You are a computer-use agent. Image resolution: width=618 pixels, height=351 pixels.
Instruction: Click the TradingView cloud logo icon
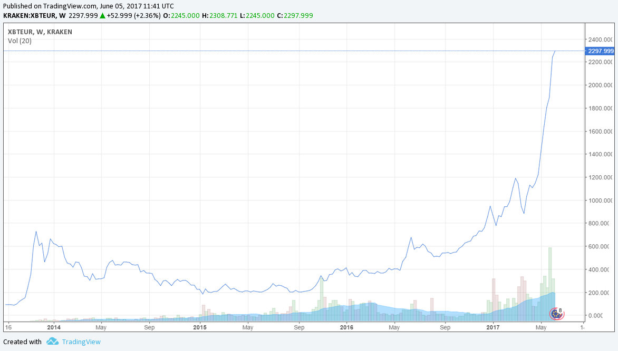point(52,341)
